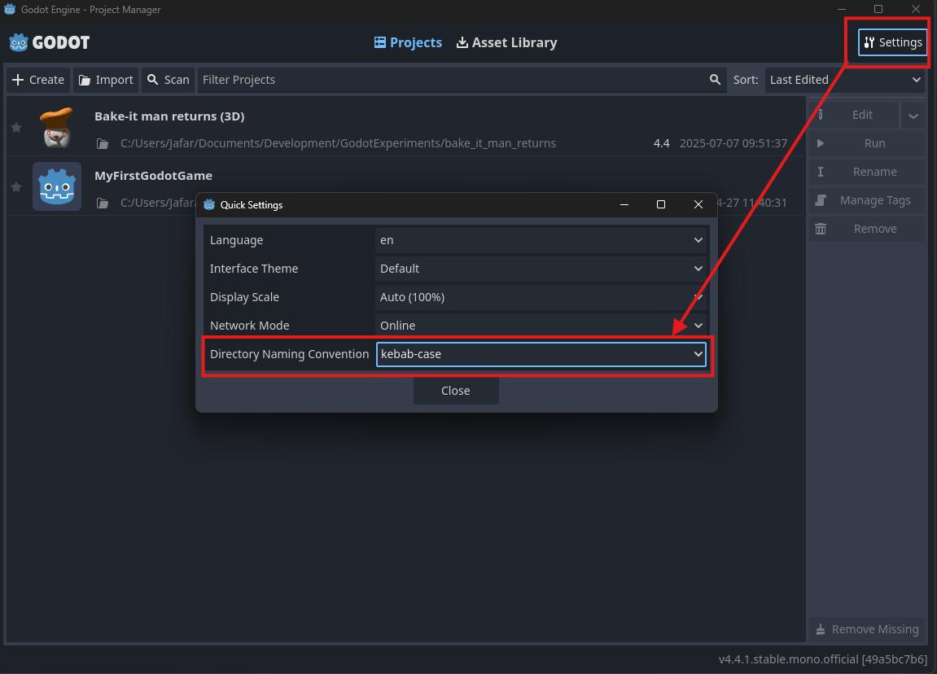Close the Quick Settings dialog with Close button
The height and width of the screenshot is (674, 937).
(456, 391)
